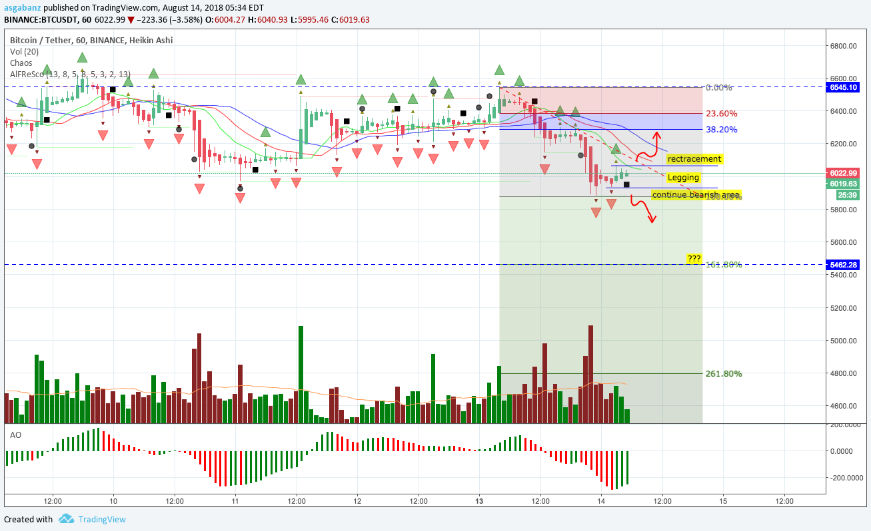Click the 23.60% Fibonacci level label
The width and height of the screenshot is (871, 531).
(x=721, y=113)
